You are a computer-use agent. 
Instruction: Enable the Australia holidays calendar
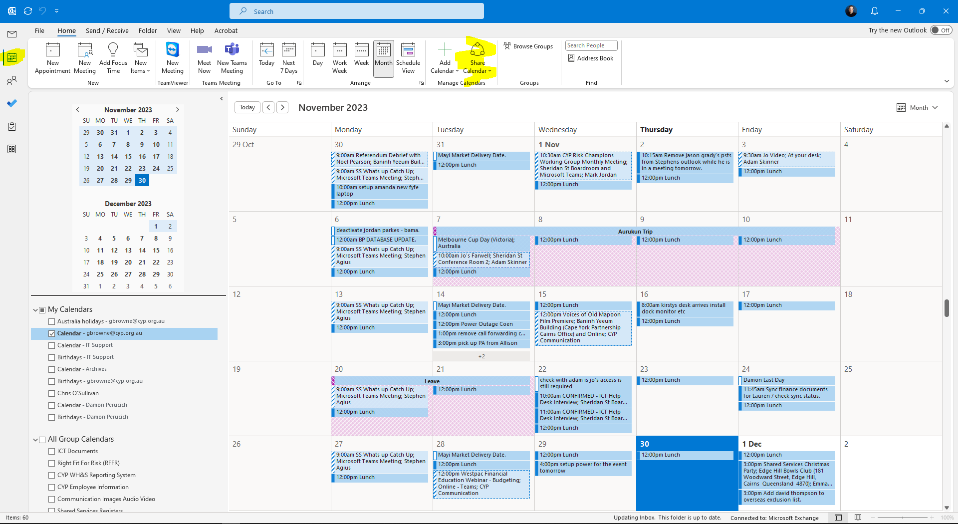pyautogui.click(x=52, y=321)
